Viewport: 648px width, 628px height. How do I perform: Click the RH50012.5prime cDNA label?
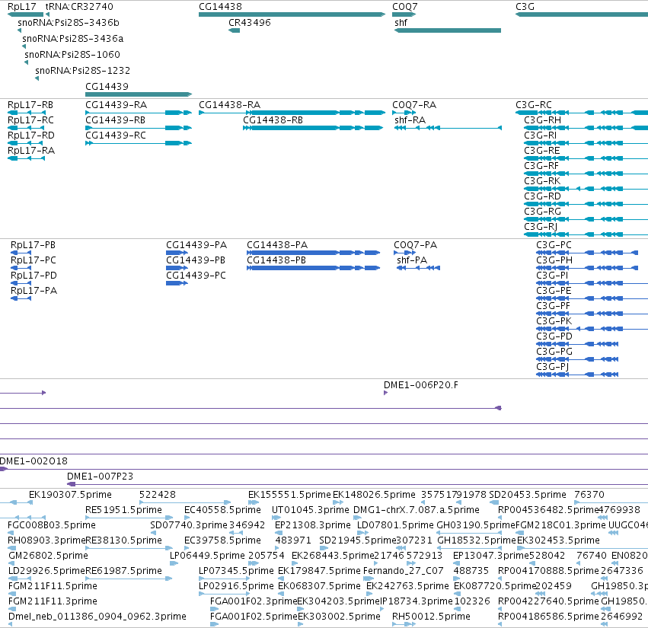(x=431, y=617)
